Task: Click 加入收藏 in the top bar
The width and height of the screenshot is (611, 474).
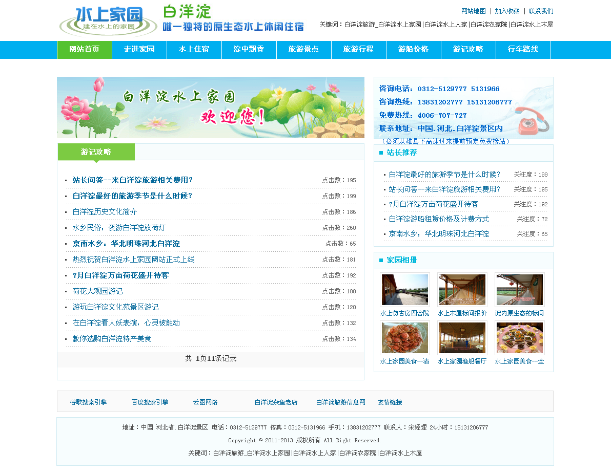Action: tap(507, 11)
